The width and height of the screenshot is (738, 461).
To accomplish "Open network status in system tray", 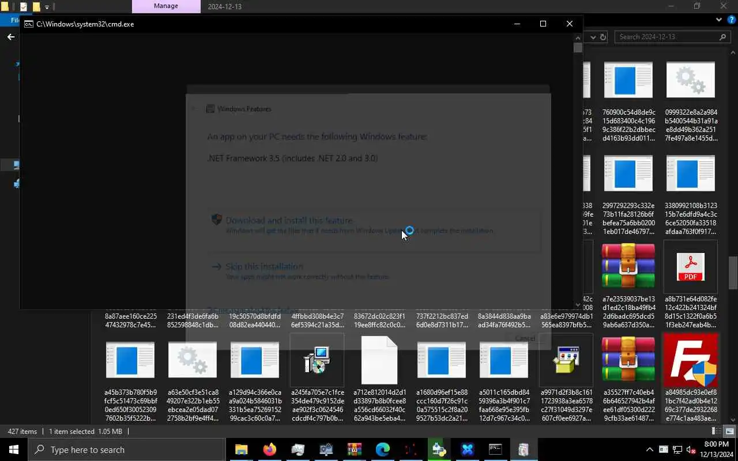I will point(677,449).
